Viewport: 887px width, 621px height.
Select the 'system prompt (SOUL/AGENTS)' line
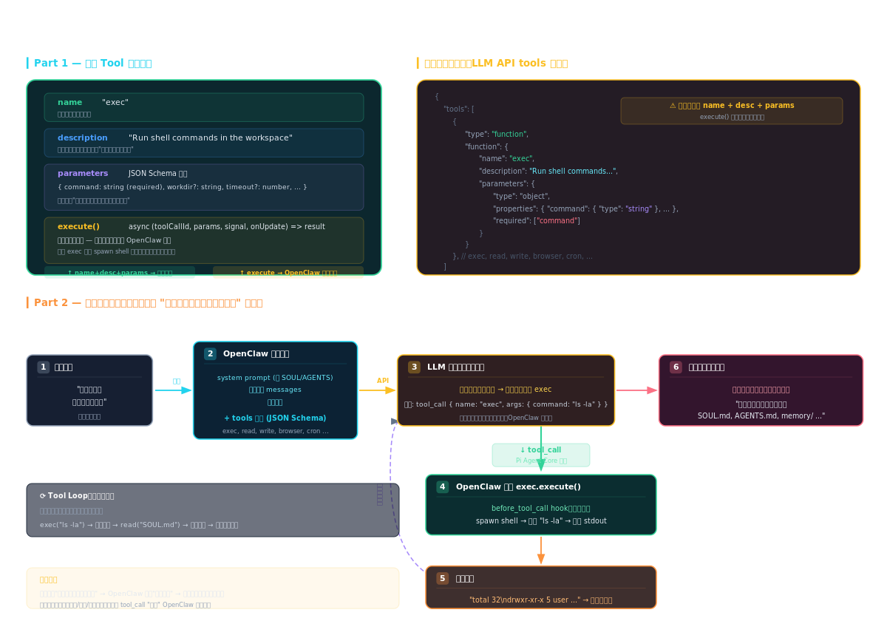point(275,379)
